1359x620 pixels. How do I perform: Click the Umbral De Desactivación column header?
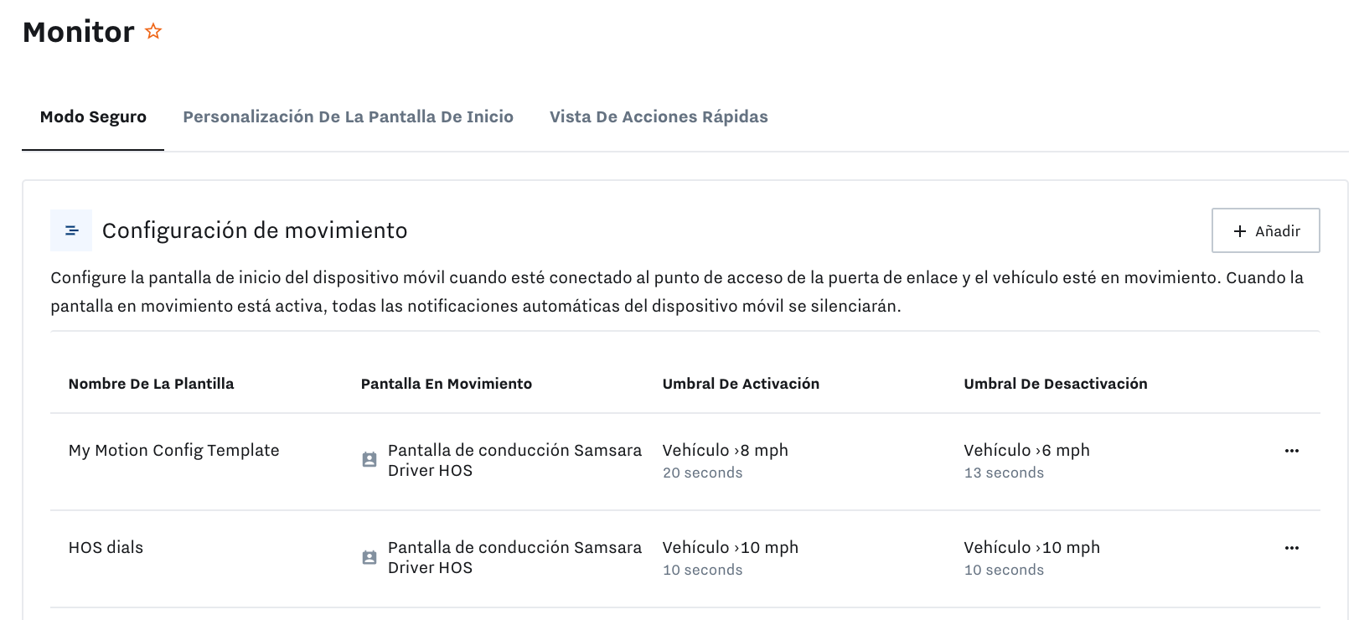(x=1056, y=384)
